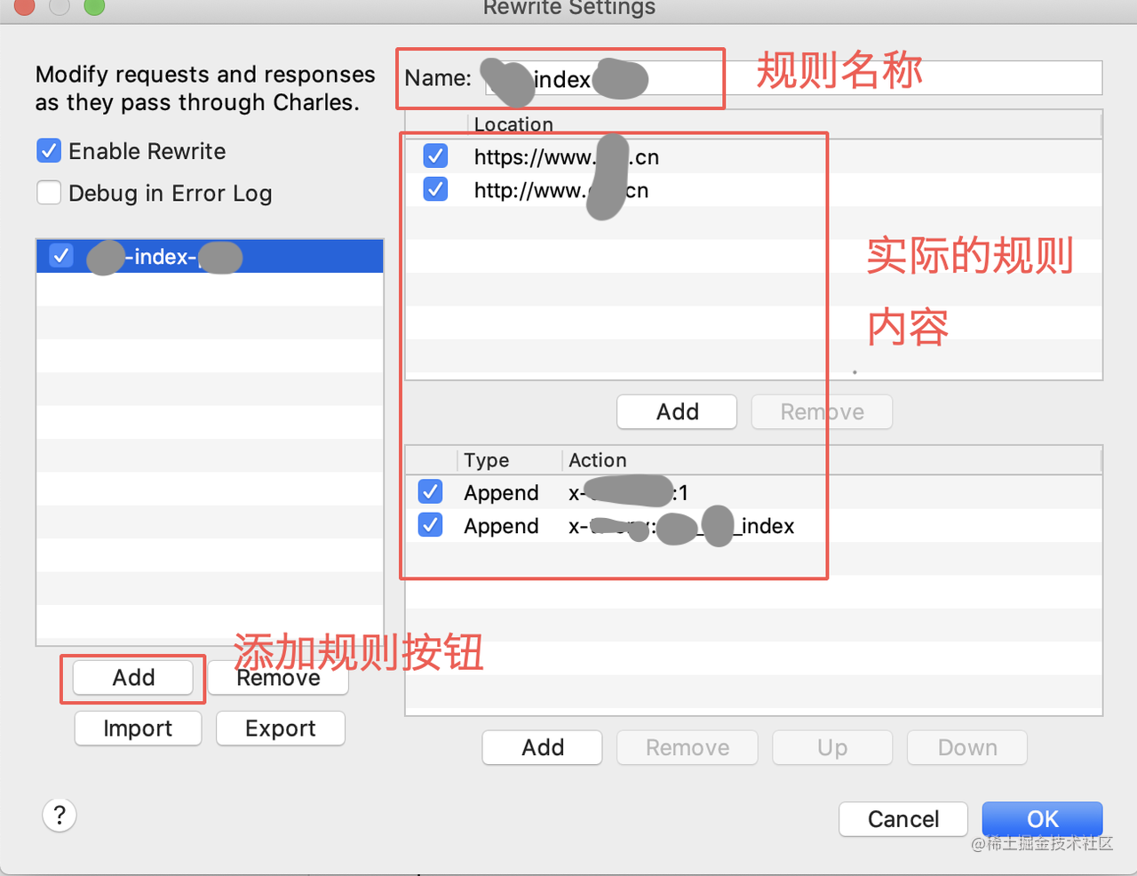1137x876 pixels.
Task: Uncheck the https://www location entry
Action: point(435,155)
